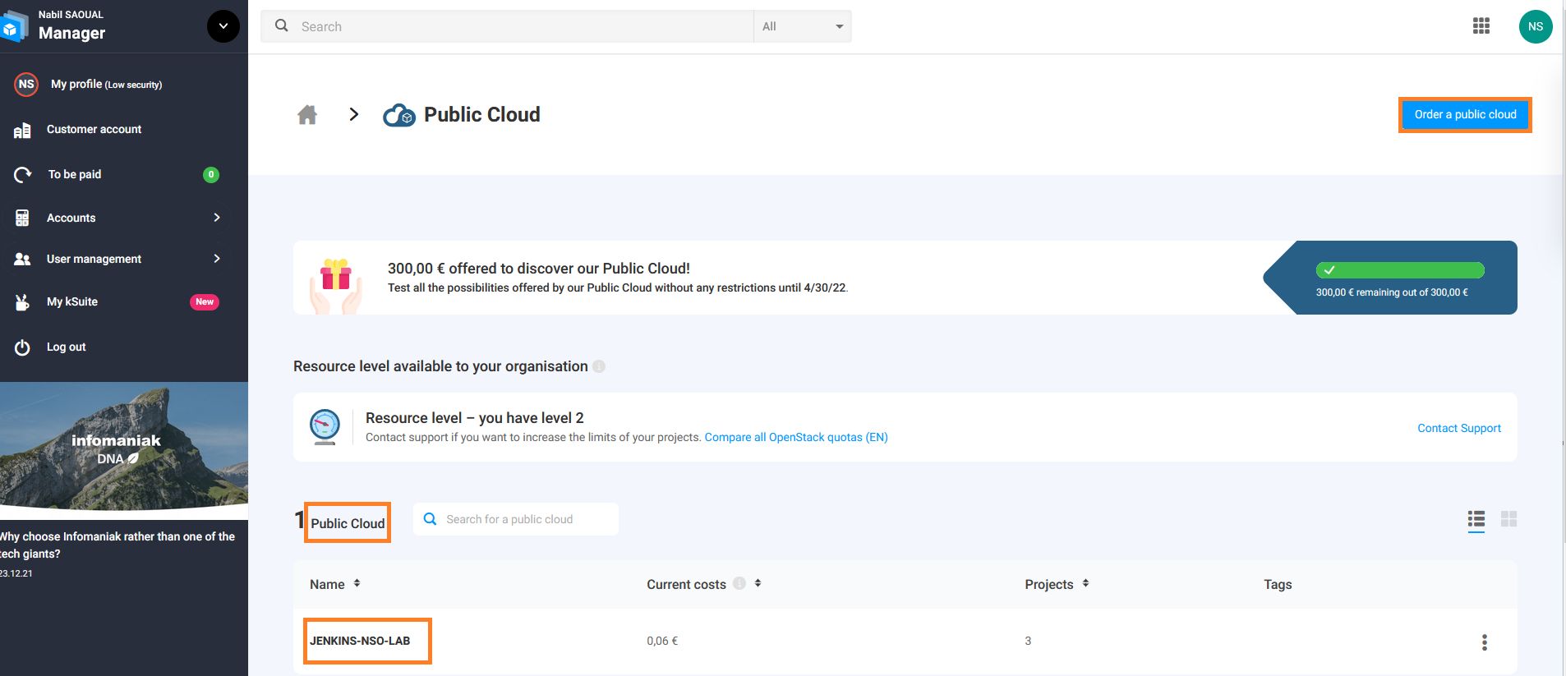Click the Contact Support link
The width and height of the screenshot is (1566, 676).
pos(1459,428)
